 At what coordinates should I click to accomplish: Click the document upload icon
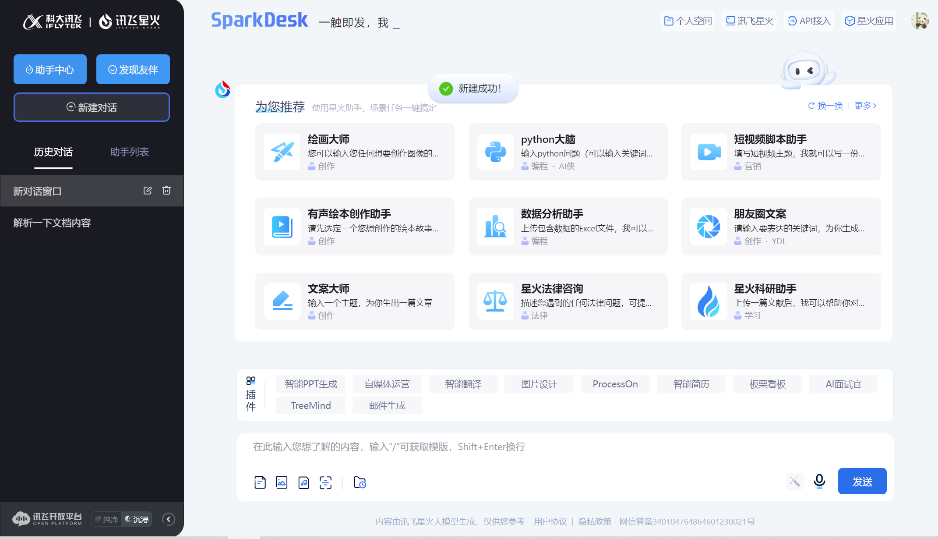(260, 482)
